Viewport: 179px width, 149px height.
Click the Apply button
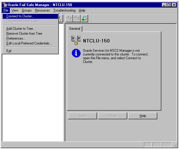[83, 116]
